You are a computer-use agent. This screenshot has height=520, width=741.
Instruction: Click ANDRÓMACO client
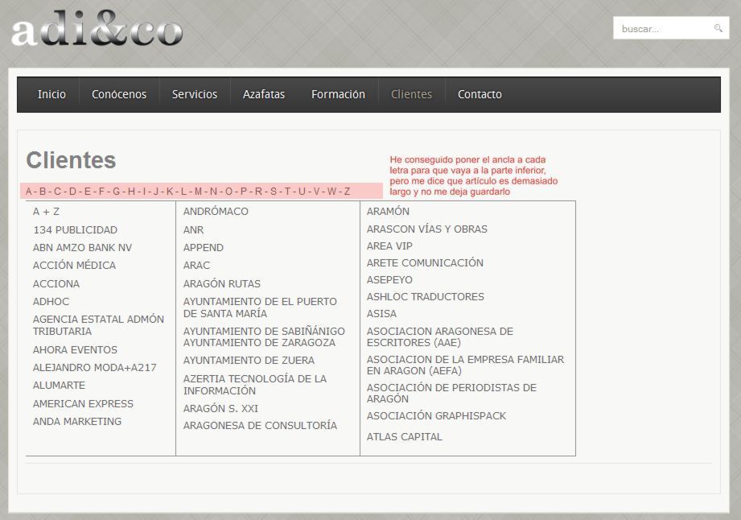[216, 212]
